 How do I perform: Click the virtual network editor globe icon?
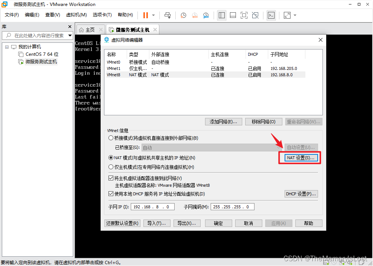tap(107, 40)
